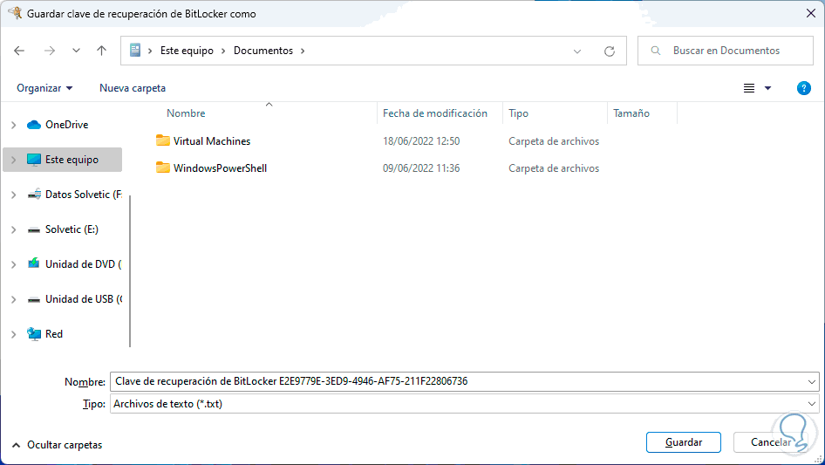
Task: Expand the Unidad de DVD node
Action: (x=14, y=263)
